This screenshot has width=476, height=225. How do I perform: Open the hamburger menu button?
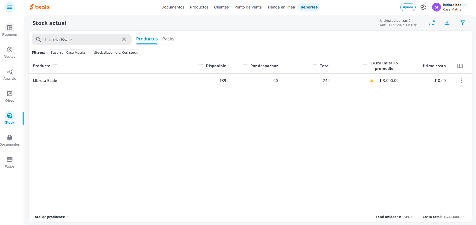point(10,7)
